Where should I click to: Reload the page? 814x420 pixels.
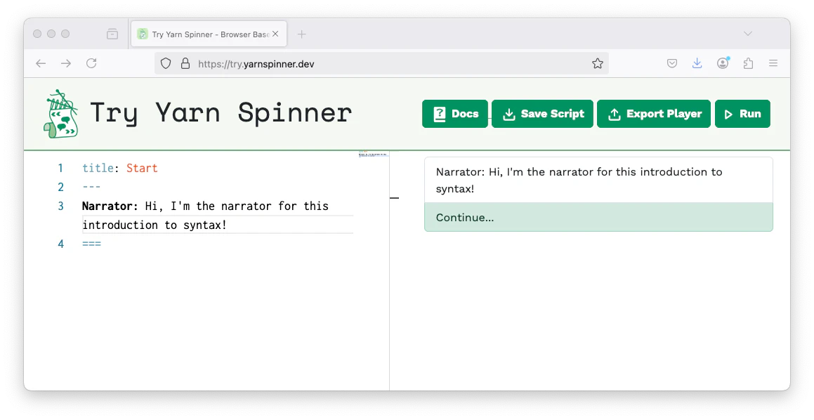[x=91, y=63]
